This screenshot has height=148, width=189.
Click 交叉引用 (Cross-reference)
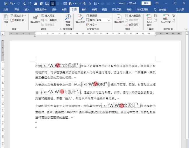click(x=132, y=25)
